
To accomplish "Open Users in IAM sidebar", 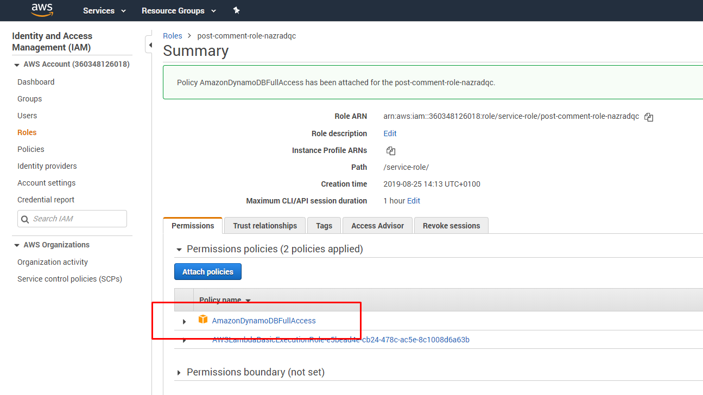I will [x=27, y=116].
